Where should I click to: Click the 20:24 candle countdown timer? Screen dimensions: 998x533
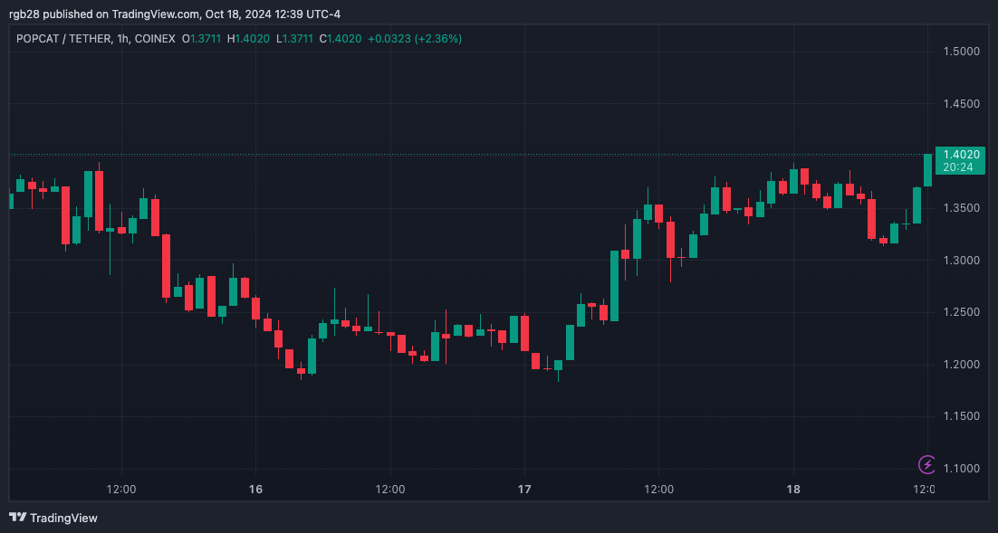pos(957,167)
